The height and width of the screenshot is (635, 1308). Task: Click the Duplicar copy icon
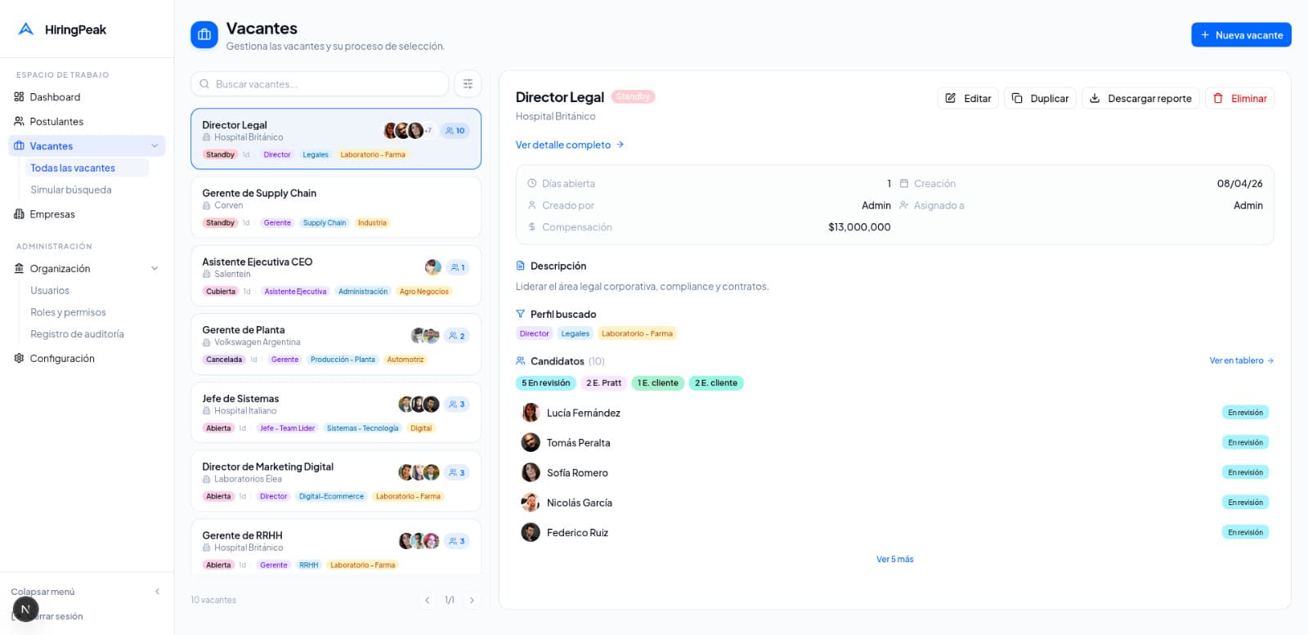1017,98
